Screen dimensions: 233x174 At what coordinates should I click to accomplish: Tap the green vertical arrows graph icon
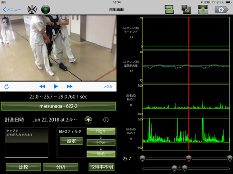tap(203, 9)
